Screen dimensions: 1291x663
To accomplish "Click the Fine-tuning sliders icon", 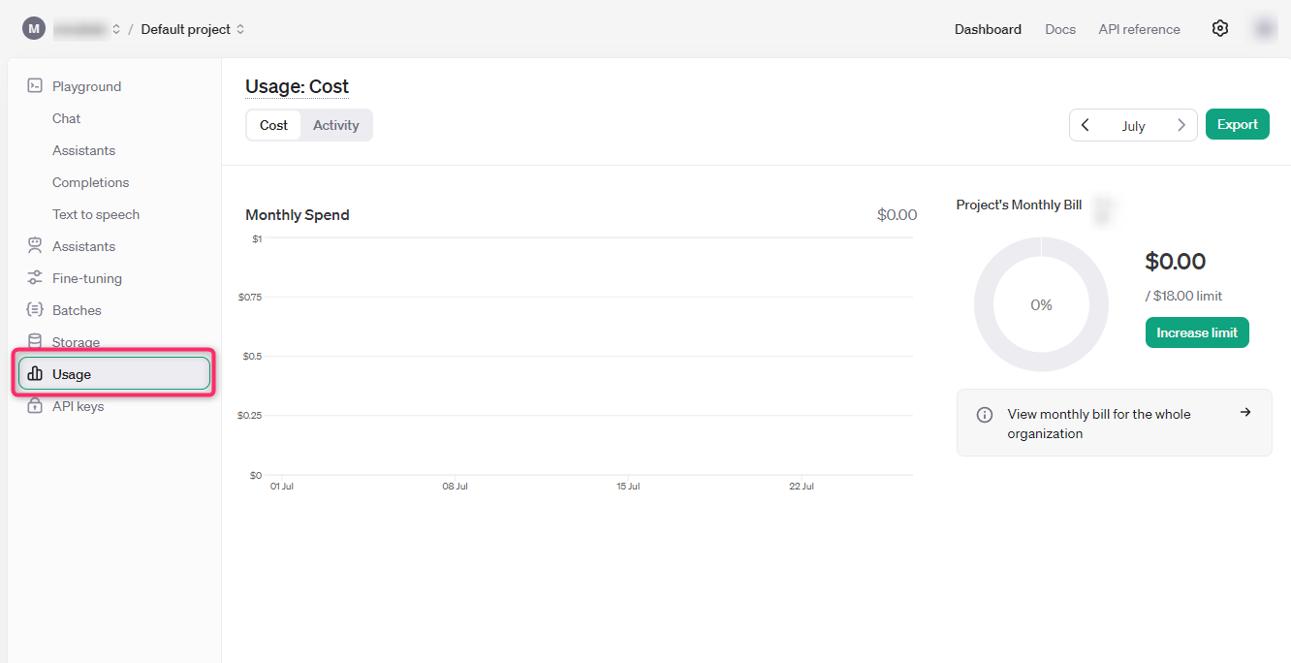I will click(x=35, y=278).
